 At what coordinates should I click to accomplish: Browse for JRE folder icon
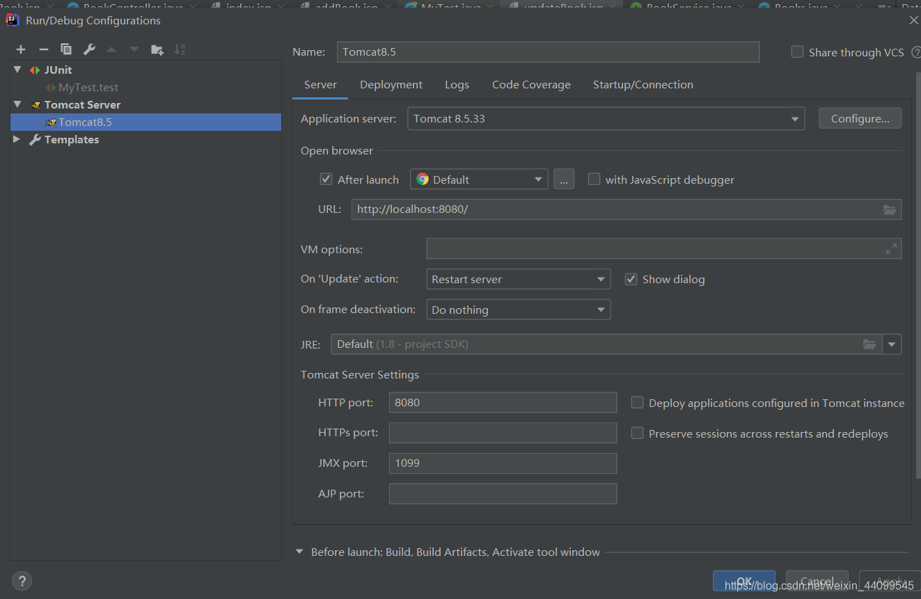coord(869,344)
